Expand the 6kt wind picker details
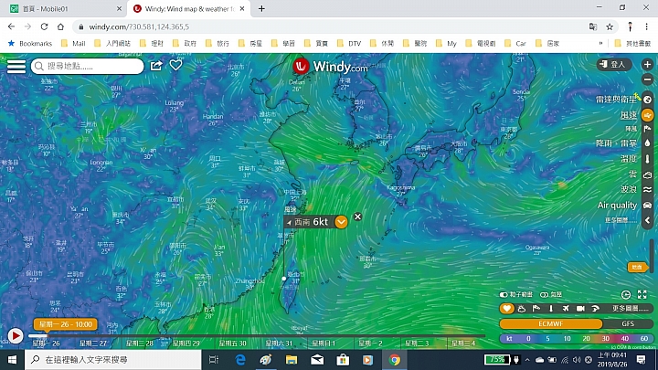This screenshot has width=658, height=370. (x=341, y=222)
